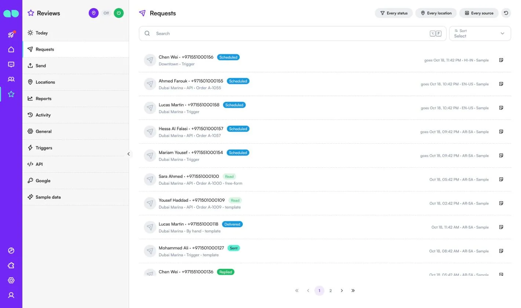Open the Lucas Martin Delivered request row

[325, 227]
